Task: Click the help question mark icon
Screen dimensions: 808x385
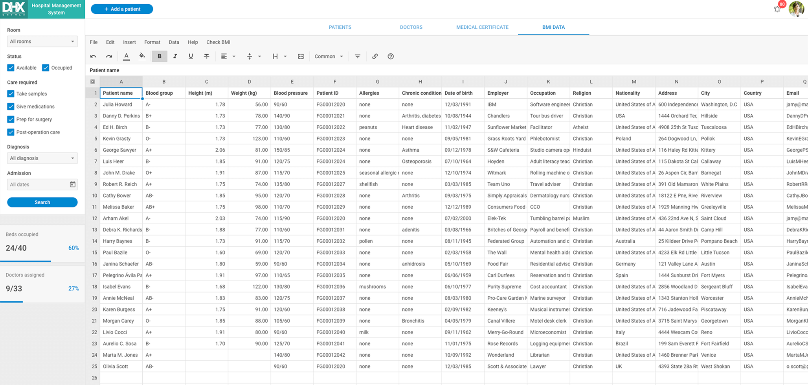Action: pyautogui.click(x=391, y=56)
